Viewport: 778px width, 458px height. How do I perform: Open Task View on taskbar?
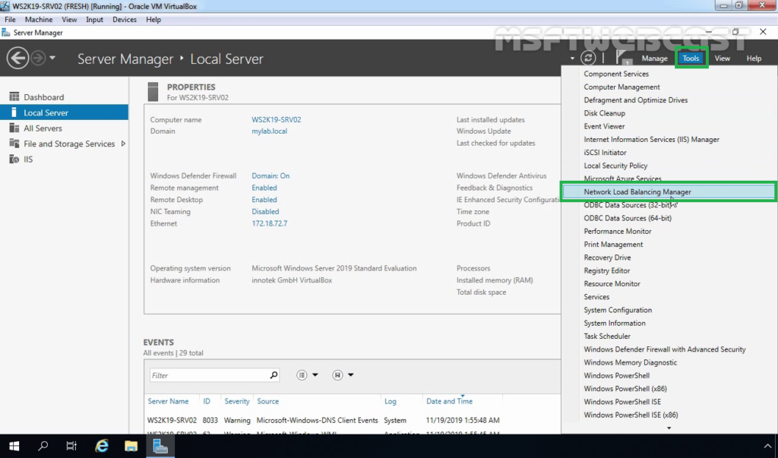coord(71,446)
